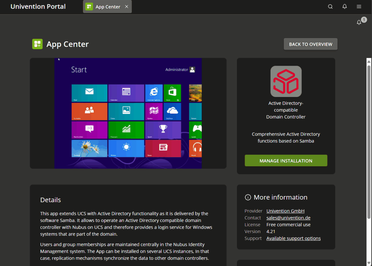Open the Windows Start screen screenshot thumbnail

tap(128, 113)
